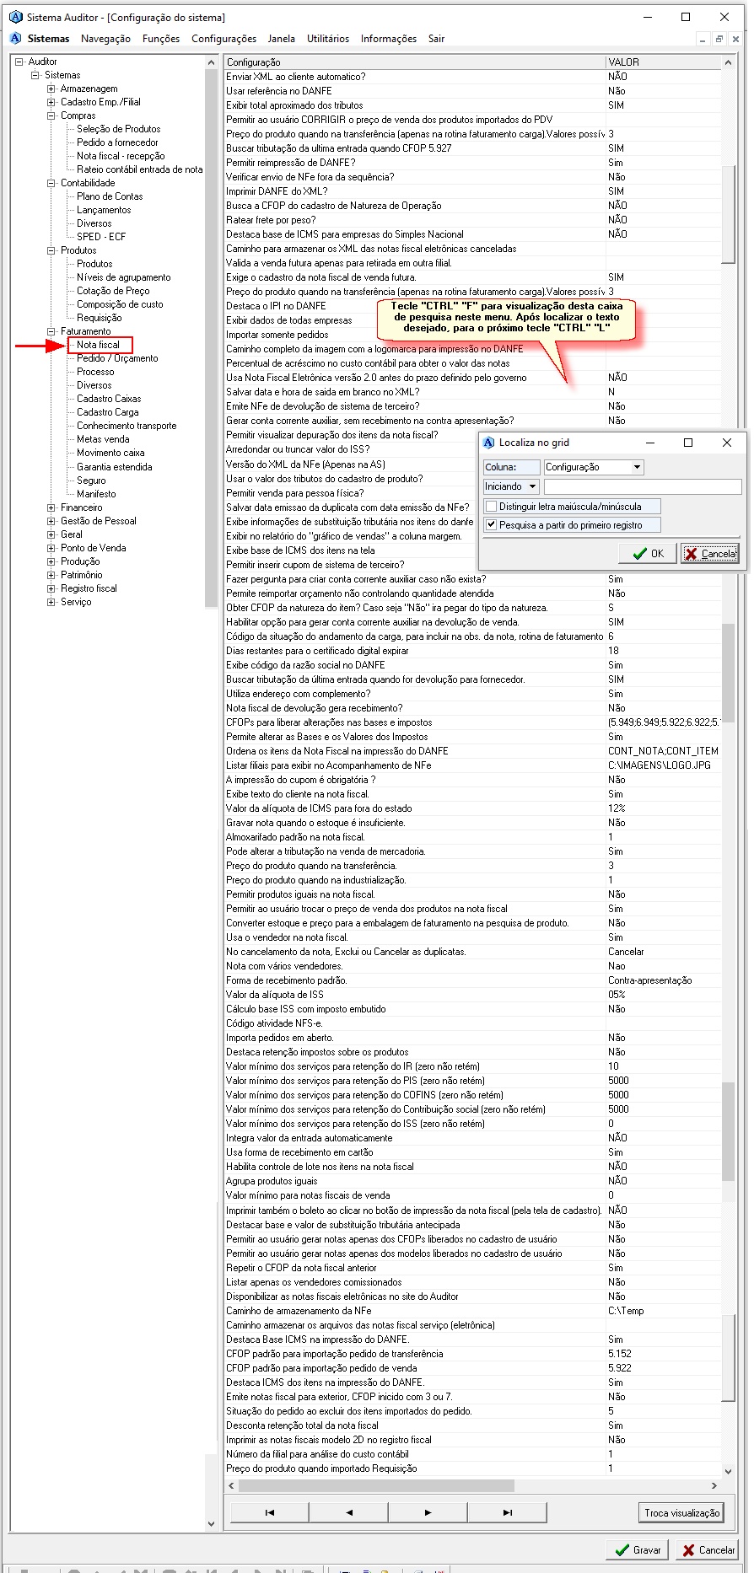754x1573 pixels.
Task: Click Cancela in the Localiza no grid dialog
Action: tap(710, 554)
